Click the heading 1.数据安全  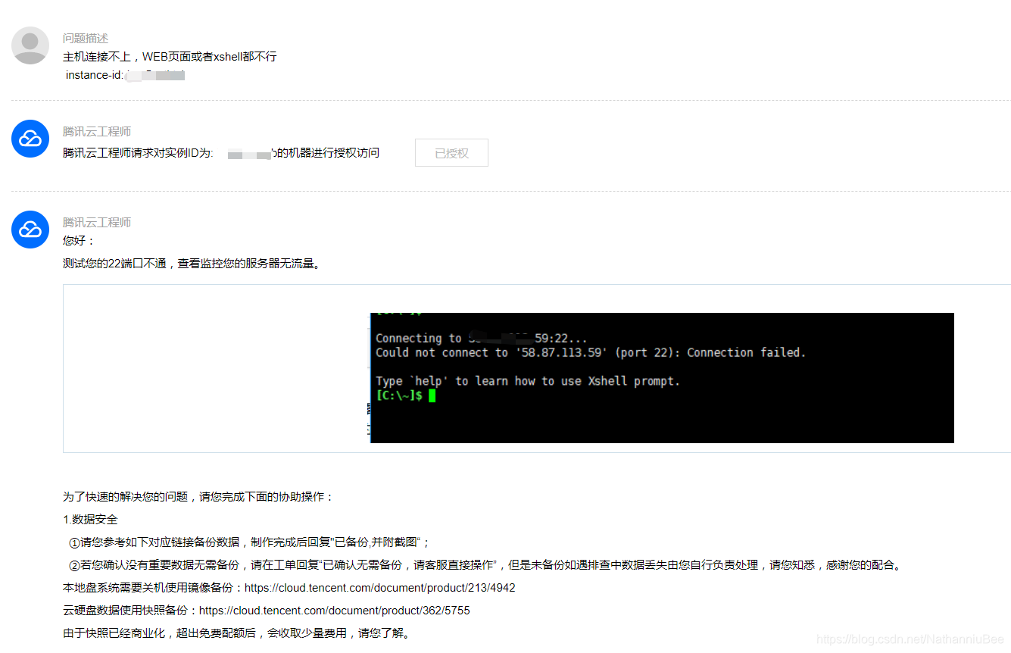click(90, 520)
